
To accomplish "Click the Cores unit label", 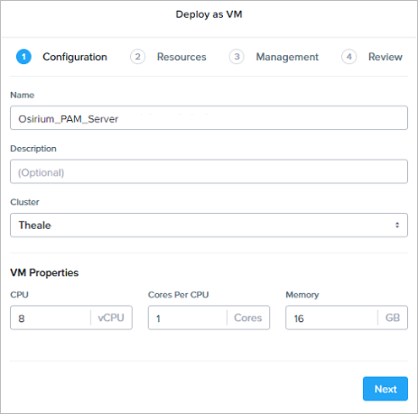I will (x=247, y=318).
